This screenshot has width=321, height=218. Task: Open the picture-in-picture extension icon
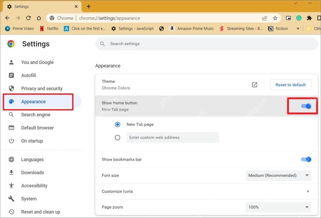point(288,18)
